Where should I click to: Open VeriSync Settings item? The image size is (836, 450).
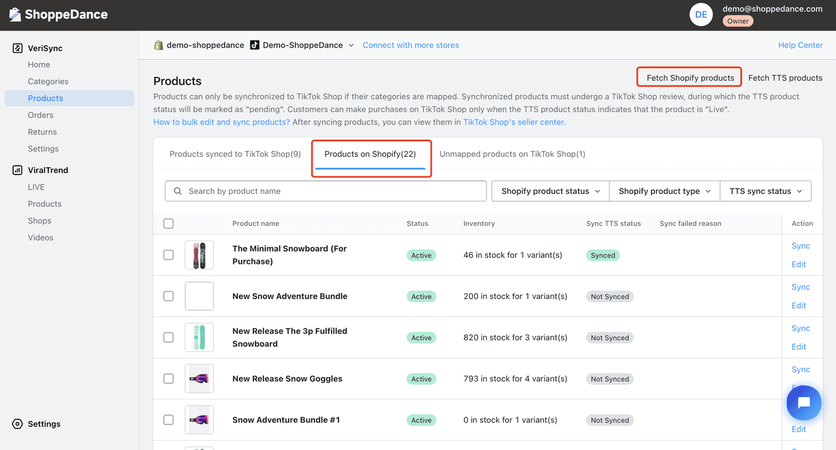tap(43, 149)
